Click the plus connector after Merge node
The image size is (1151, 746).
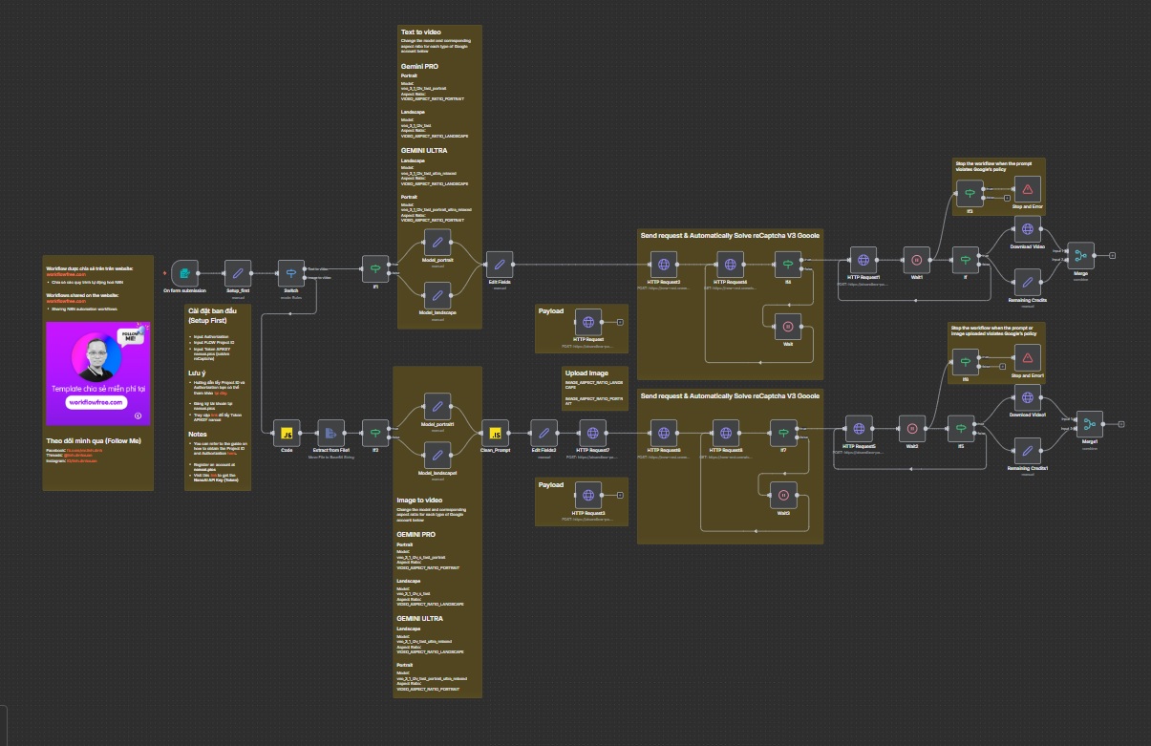tap(1112, 256)
